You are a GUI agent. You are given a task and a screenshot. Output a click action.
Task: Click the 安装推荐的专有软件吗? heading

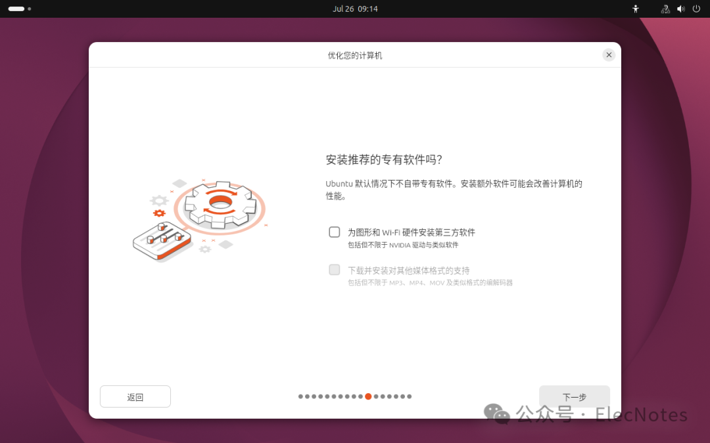384,159
